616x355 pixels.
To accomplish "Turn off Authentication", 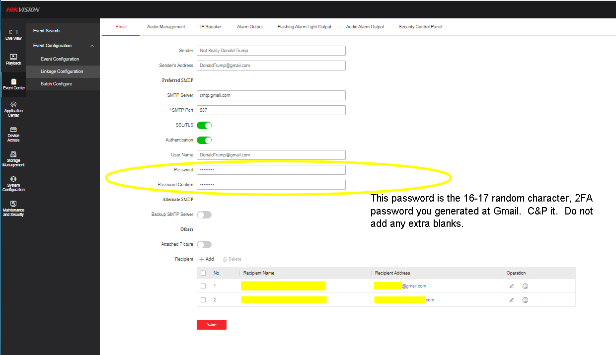I will coord(204,140).
